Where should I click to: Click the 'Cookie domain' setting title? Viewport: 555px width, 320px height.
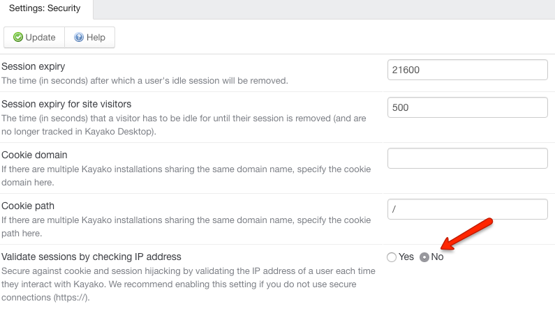coord(34,155)
